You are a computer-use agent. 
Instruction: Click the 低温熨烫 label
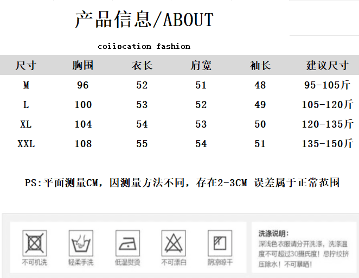[x=127, y=262]
